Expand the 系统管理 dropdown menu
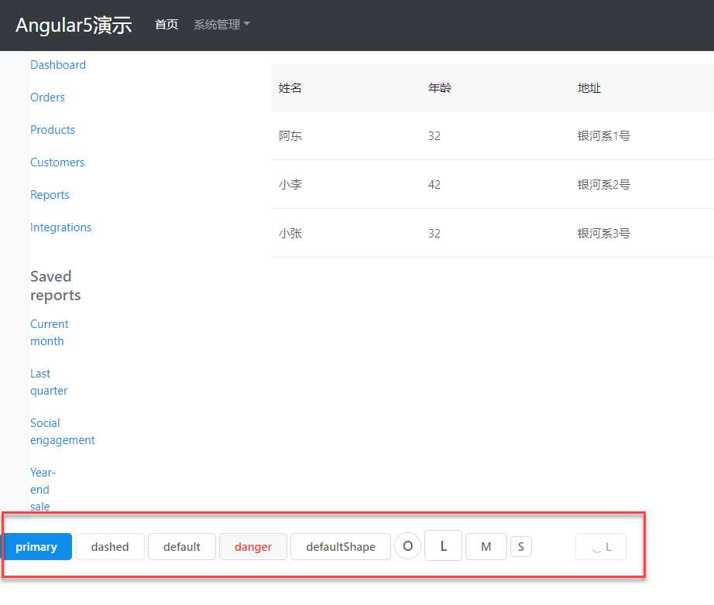The height and width of the screenshot is (605, 714). coord(221,25)
